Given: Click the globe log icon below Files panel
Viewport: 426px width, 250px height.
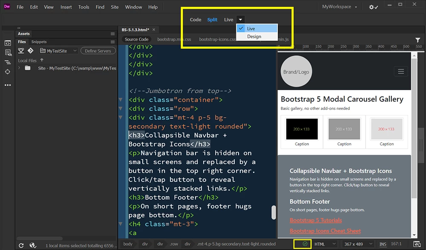Looking at the screenshot, I should click(x=33, y=245).
